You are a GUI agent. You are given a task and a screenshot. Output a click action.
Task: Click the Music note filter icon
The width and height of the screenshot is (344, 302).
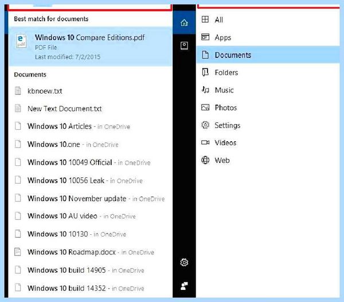pos(205,90)
